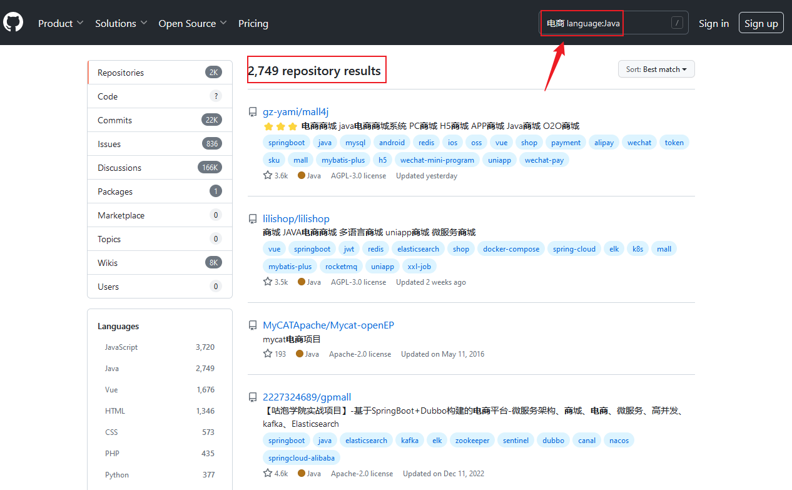Screen dimensions: 792x490
Task: Select Code results category
Action: point(160,96)
